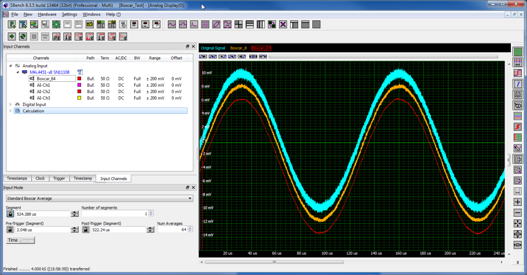Toggle the Post-Trigger lock button
This screenshot has width=527, height=275.
click(x=86, y=230)
